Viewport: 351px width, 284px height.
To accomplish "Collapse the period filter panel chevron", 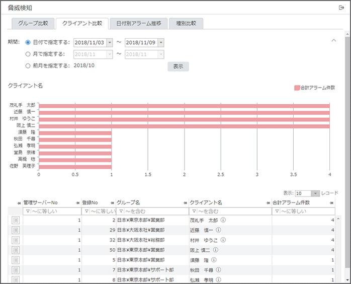I will coord(334,41).
